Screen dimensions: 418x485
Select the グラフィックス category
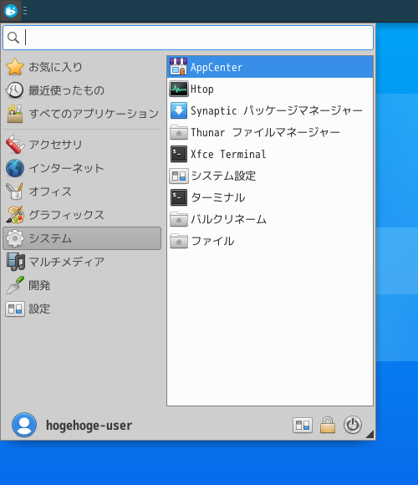[82, 215]
